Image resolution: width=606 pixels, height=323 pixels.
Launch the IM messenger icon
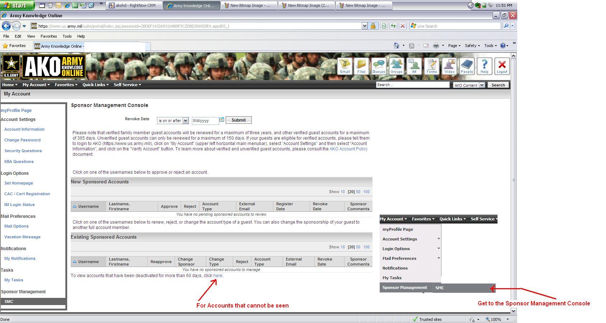(414, 66)
